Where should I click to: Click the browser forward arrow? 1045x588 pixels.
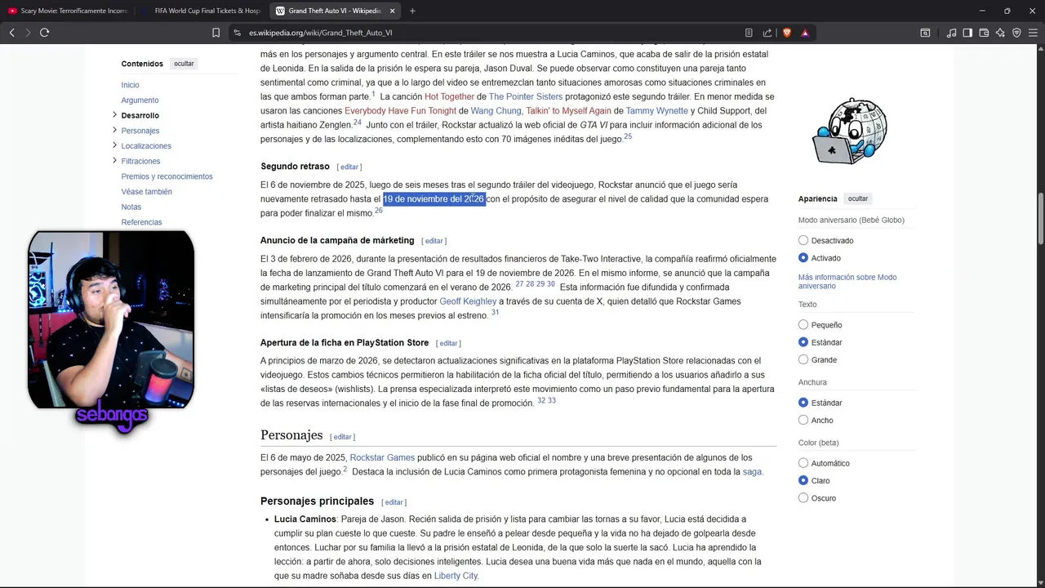click(28, 33)
